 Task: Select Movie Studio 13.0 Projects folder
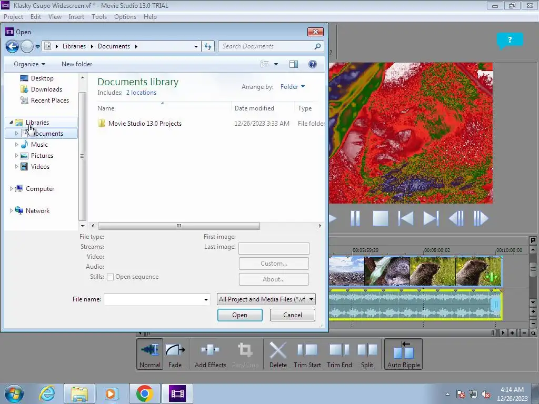(x=145, y=124)
